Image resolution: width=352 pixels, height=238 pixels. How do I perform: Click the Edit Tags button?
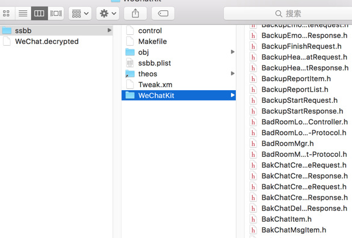point(163,13)
